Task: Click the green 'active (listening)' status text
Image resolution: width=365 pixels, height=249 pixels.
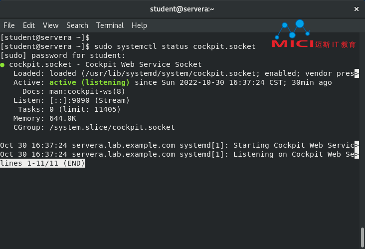Action: pos(89,82)
